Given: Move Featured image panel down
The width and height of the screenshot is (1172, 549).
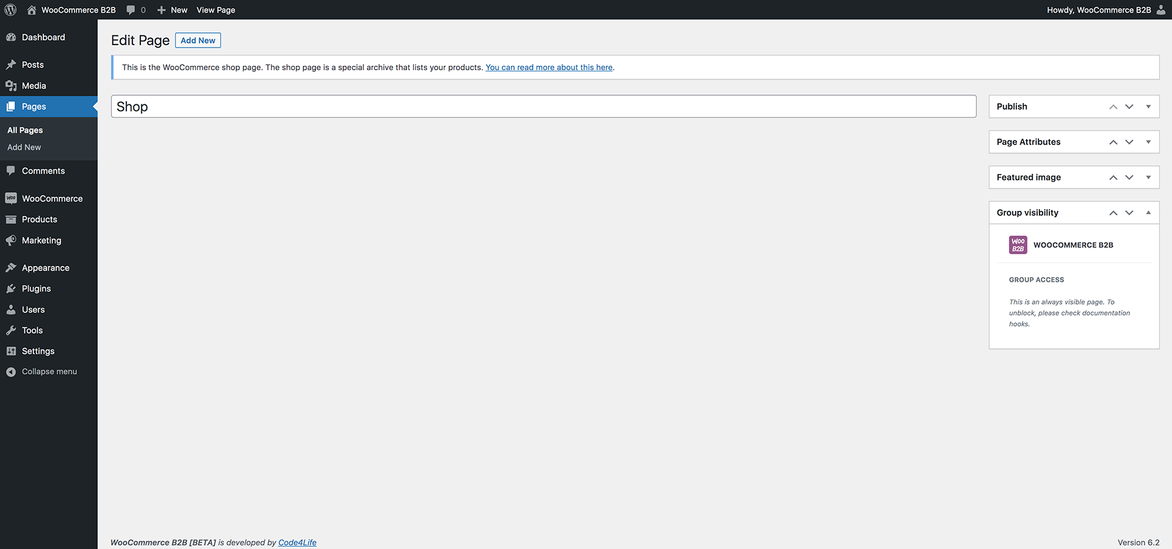Looking at the screenshot, I should point(1129,178).
